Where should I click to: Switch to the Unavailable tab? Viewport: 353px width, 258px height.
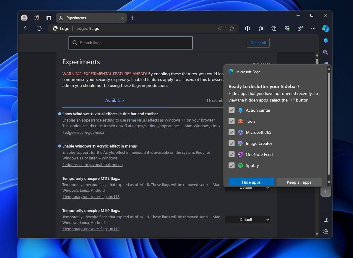point(215,100)
